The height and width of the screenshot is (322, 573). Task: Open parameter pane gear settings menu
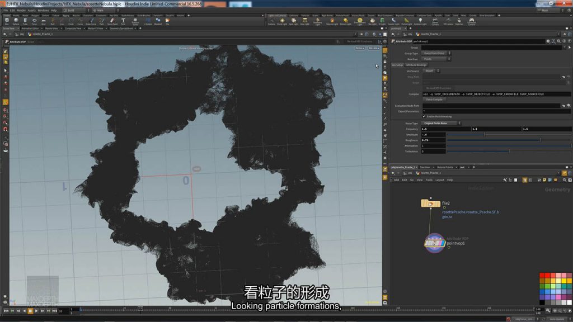point(548,41)
